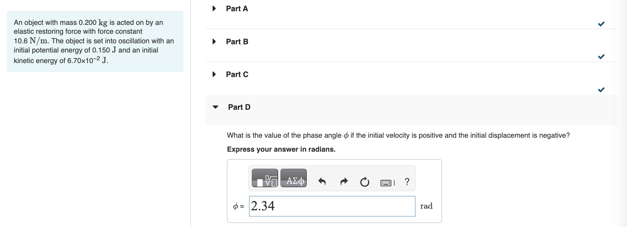Click the Part C completed checkmark
Image resolution: width=627 pixels, height=227 pixels.
coord(601,90)
